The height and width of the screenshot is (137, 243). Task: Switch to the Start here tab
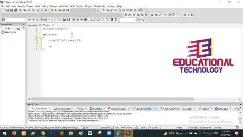point(33,25)
